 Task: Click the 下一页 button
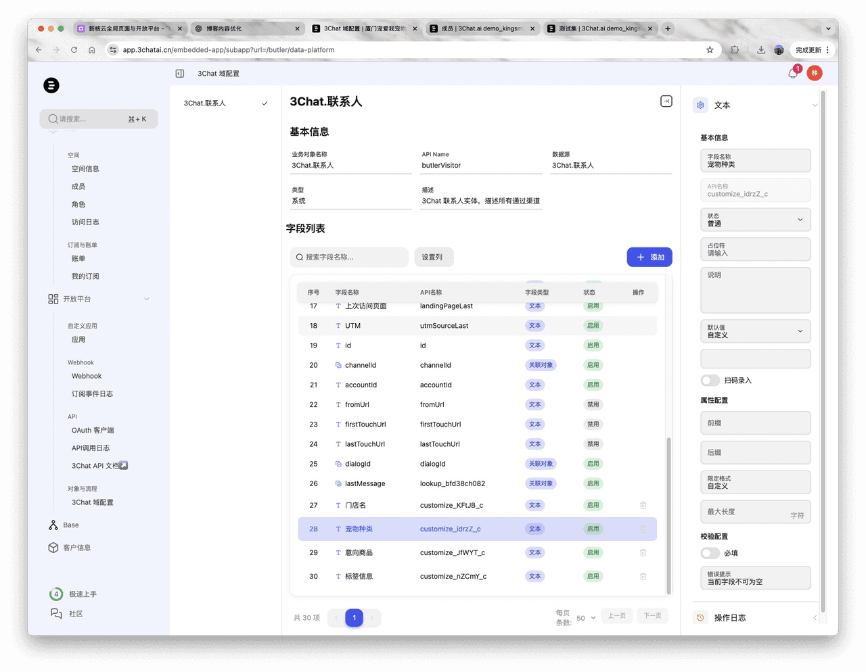coord(652,616)
